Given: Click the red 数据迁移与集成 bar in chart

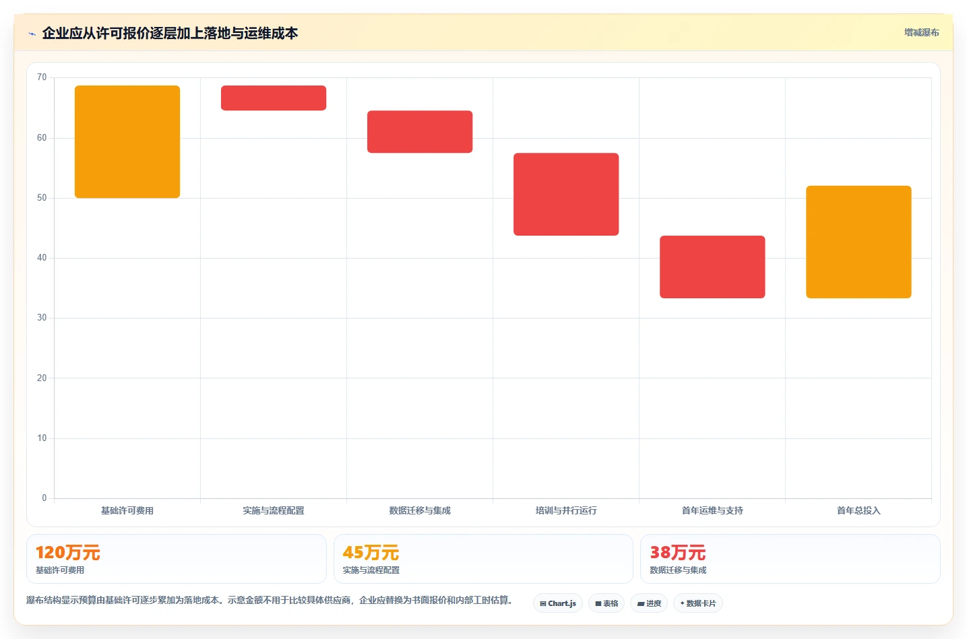Looking at the screenshot, I should 420,131.
